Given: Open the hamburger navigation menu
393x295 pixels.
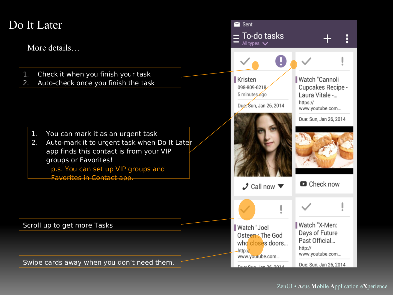Looking at the screenshot, I should click(x=236, y=39).
